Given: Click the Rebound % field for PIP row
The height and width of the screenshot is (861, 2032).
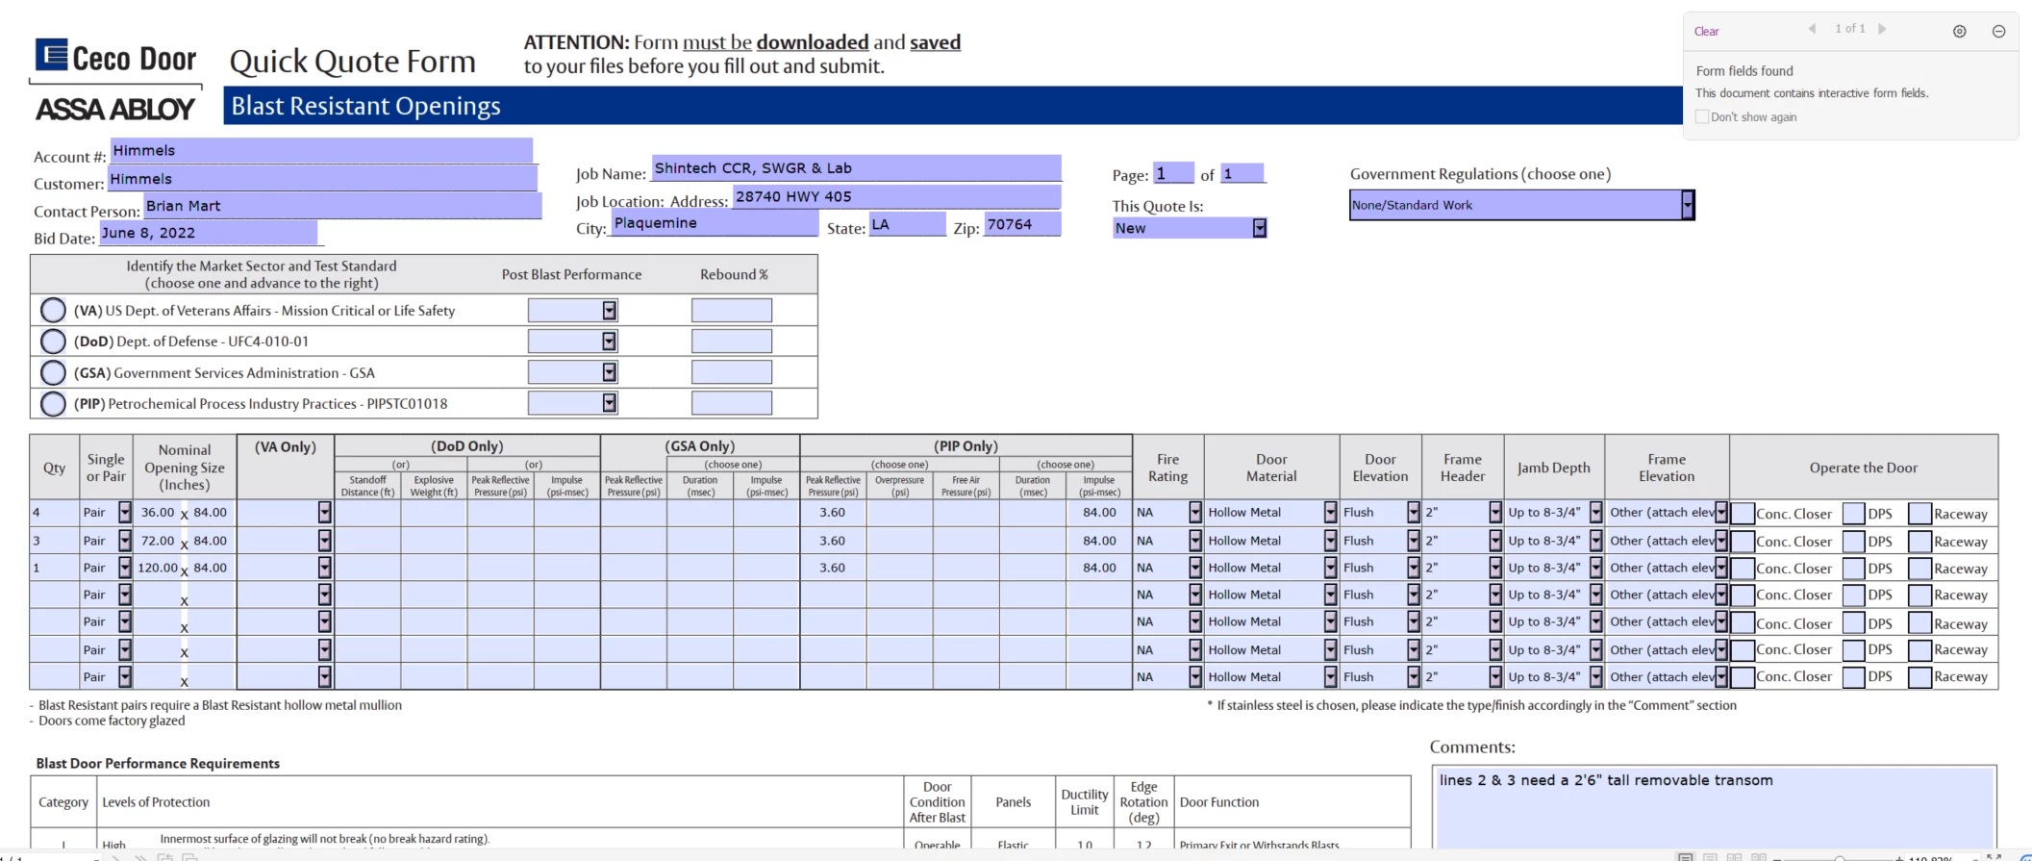Looking at the screenshot, I should 732,402.
